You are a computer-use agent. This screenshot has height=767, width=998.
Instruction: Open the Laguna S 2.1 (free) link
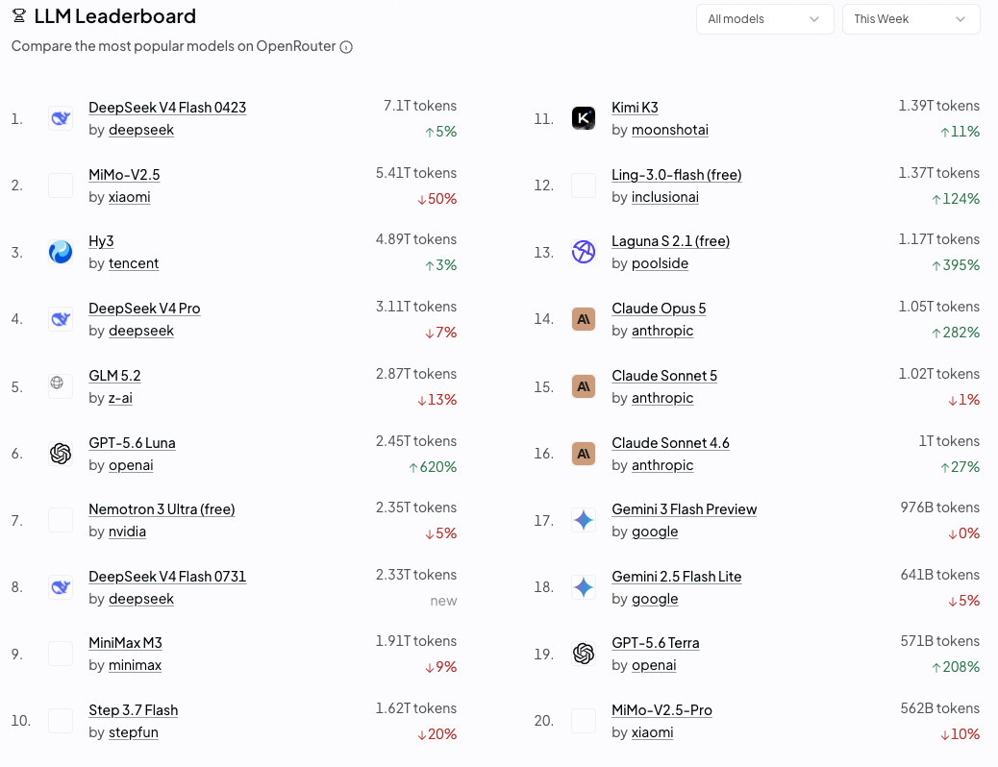click(671, 241)
